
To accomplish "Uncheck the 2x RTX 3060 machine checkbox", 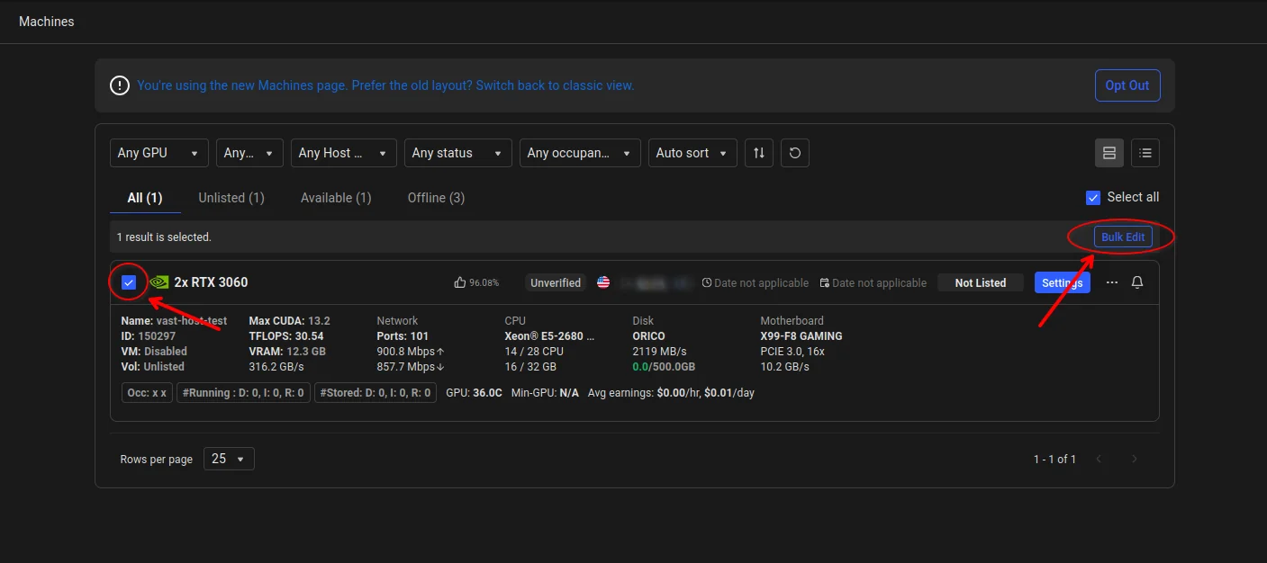I will pos(129,282).
